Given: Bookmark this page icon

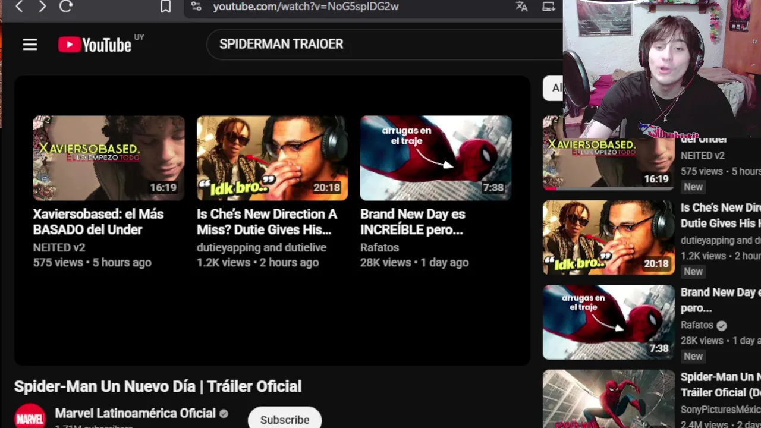Looking at the screenshot, I should pos(166,7).
